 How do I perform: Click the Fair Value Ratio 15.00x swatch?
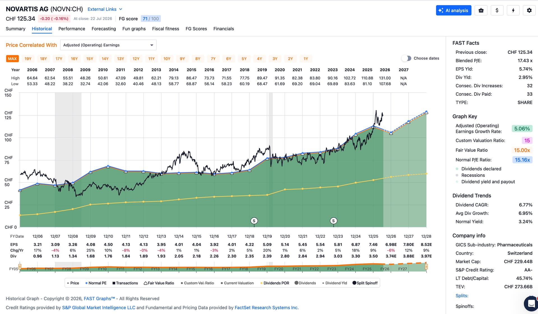coord(522,150)
